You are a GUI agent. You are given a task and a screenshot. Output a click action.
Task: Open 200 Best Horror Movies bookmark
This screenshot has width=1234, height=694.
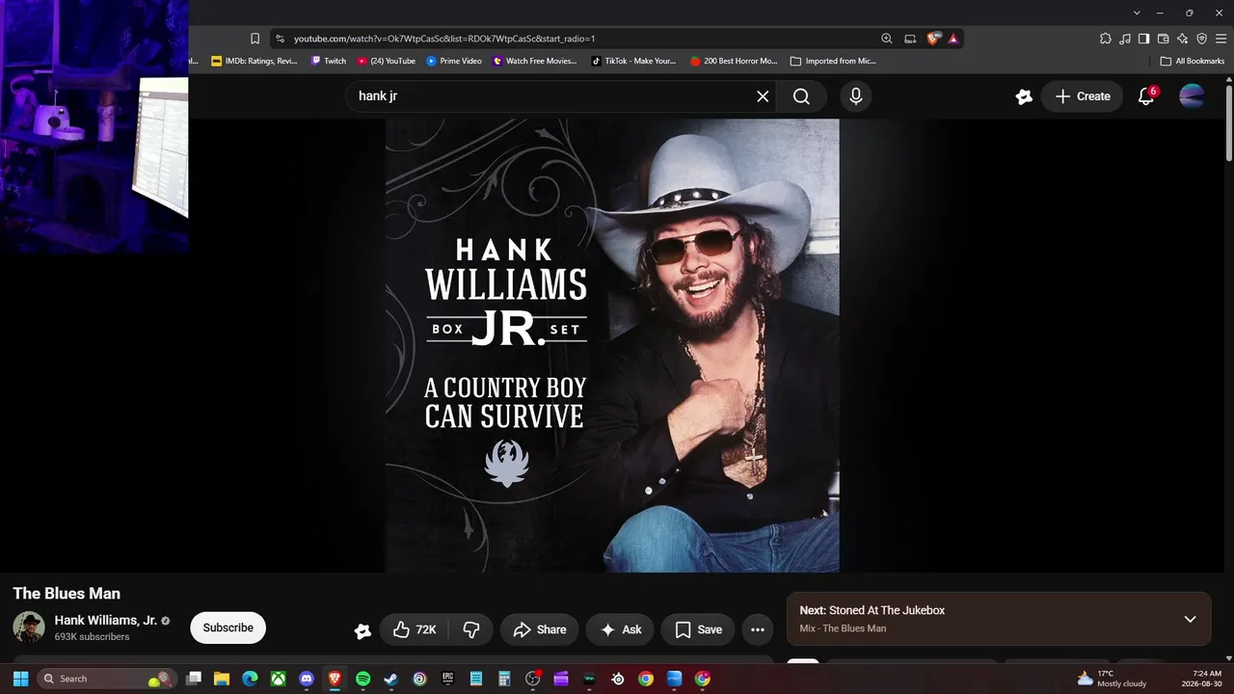pos(735,61)
